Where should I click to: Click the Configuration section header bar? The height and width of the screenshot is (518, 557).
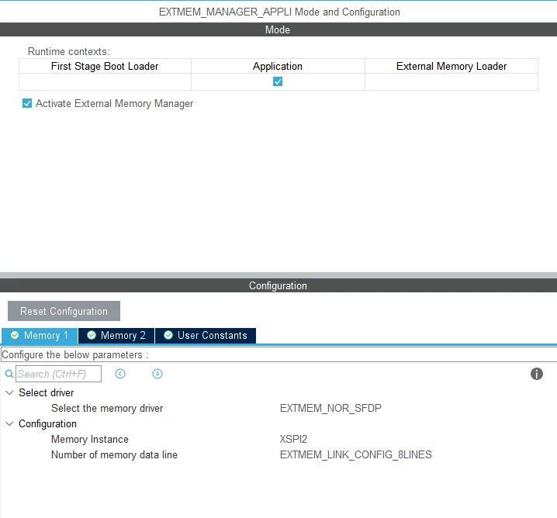coord(278,285)
